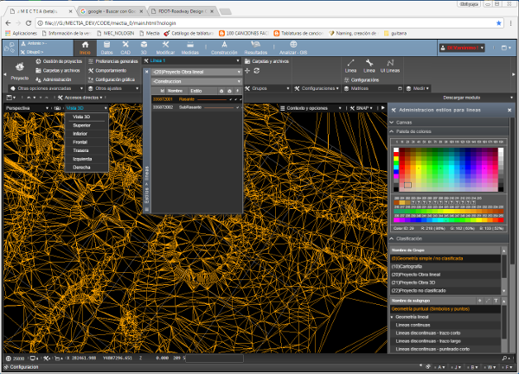The height and width of the screenshot is (374, 519).
Task: Choose Superior from the view list
Action: click(x=81, y=124)
